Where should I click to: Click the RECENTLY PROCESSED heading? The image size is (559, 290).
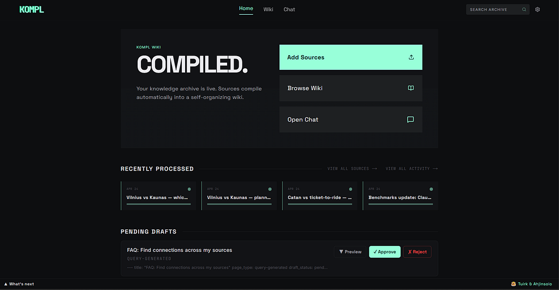click(157, 168)
